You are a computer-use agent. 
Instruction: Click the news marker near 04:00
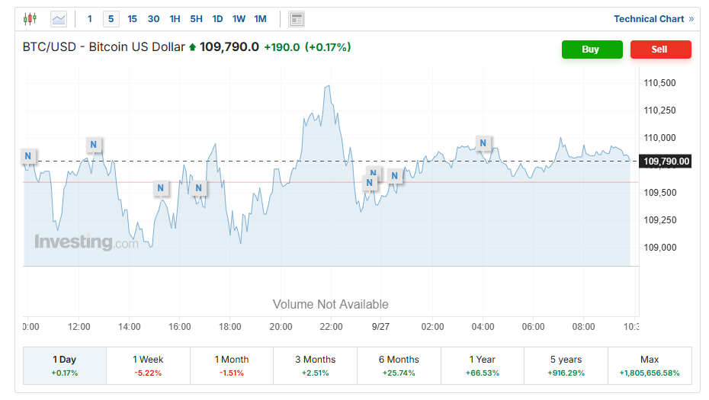pyautogui.click(x=483, y=142)
